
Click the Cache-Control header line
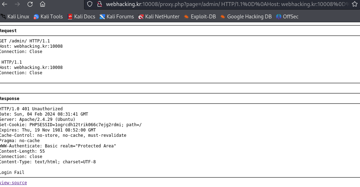point(63,135)
